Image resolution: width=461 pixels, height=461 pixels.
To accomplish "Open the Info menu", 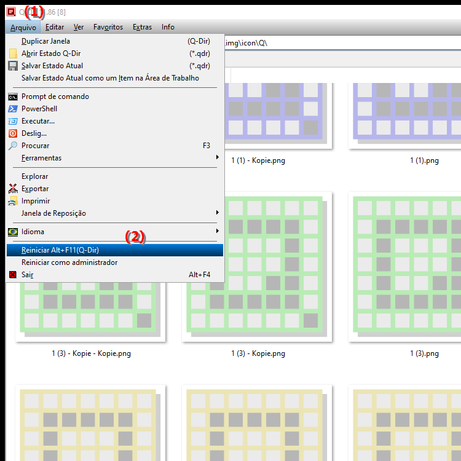I will point(168,27).
